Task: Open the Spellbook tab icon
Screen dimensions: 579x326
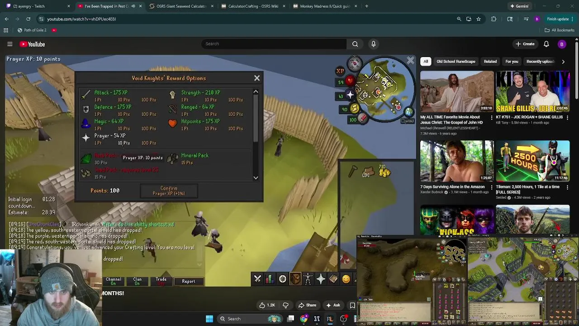Action: click(333, 279)
